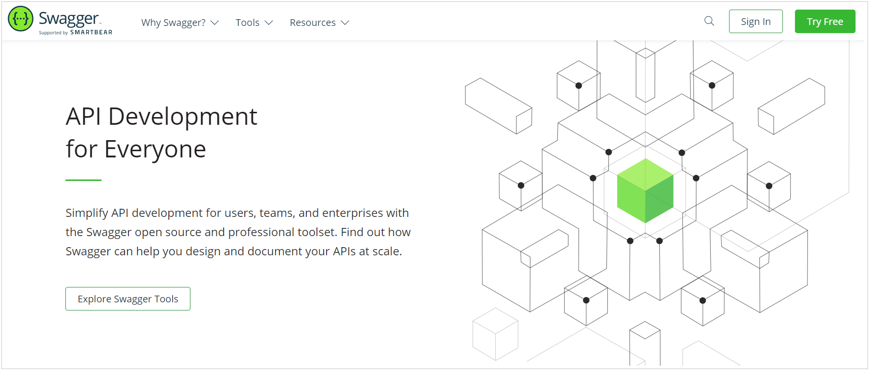Viewport: 869px width, 370px height.
Task: Click the Explore Swagger Tools button
Action: point(128,299)
